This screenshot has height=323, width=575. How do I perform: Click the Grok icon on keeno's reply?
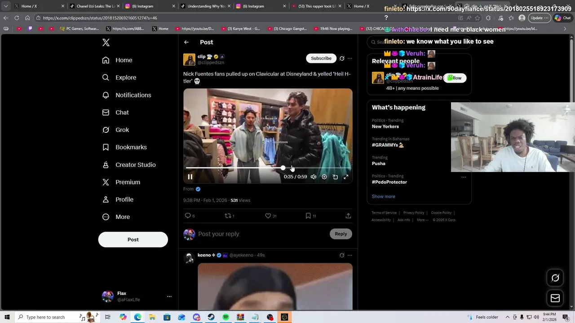342,255
